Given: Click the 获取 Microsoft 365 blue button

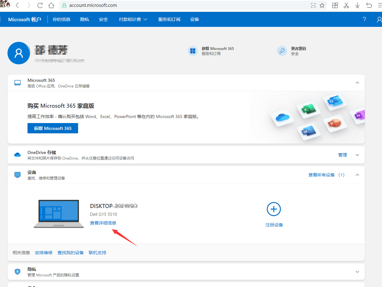Looking at the screenshot, I should point(53,128).
